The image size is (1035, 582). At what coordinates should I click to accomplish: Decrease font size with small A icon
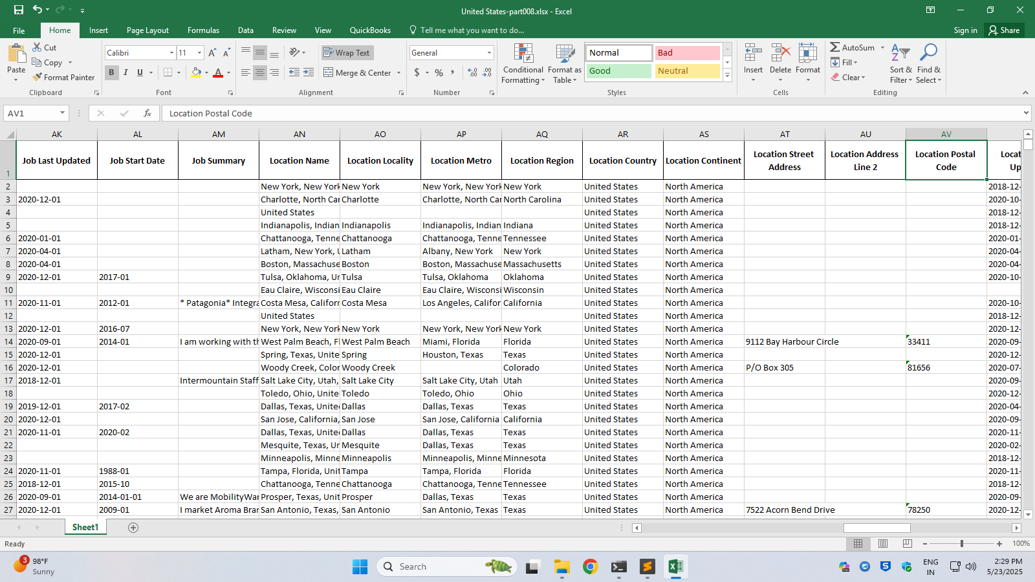coord(226,53)
